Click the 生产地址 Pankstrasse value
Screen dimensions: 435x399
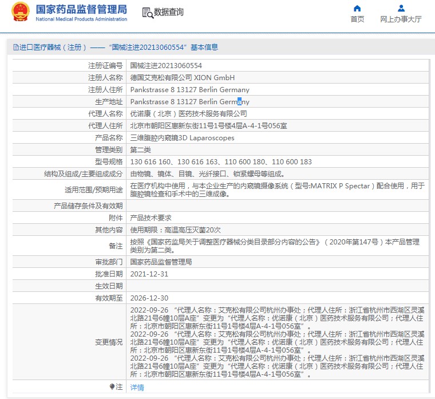(190, 102)
